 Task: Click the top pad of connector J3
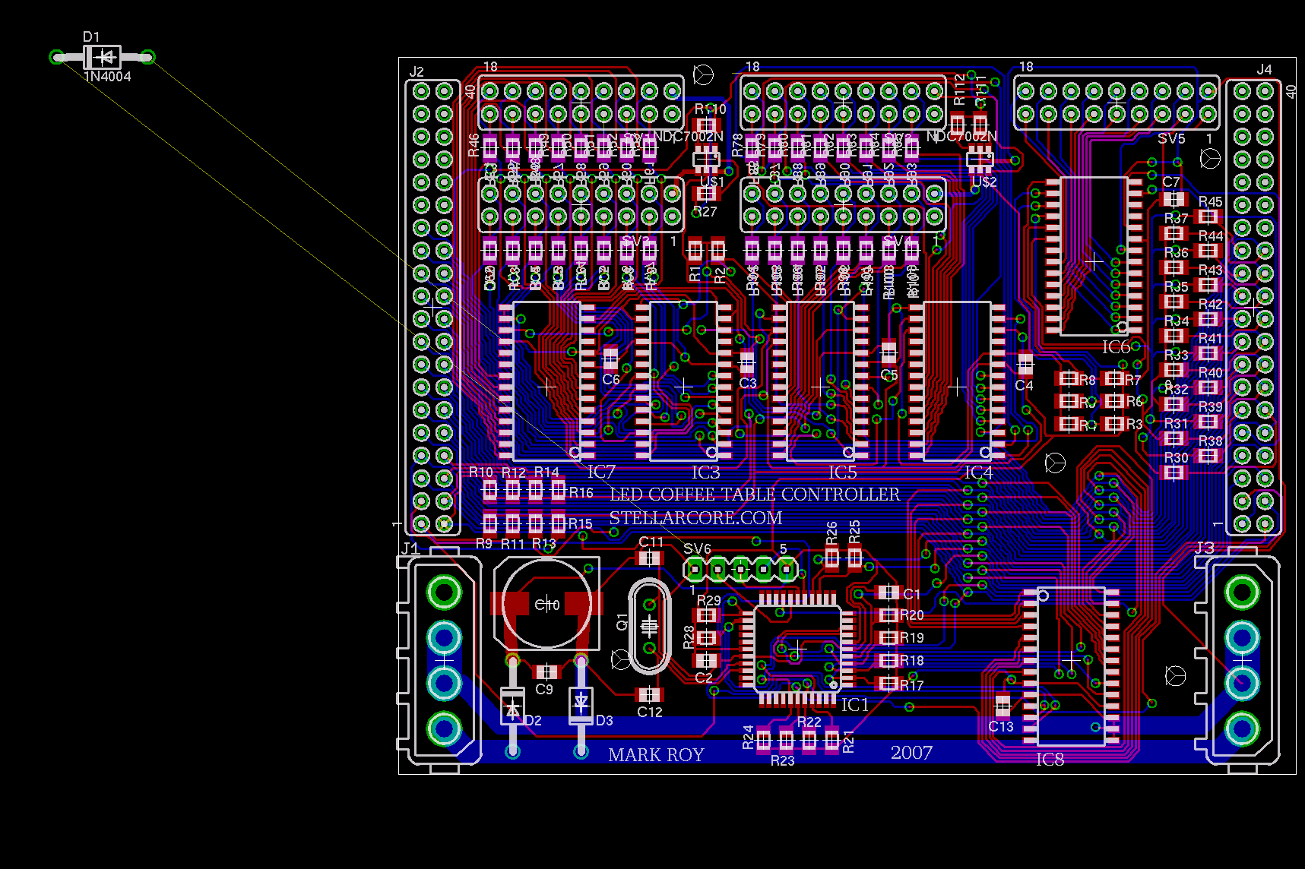tap(1243, 592)
